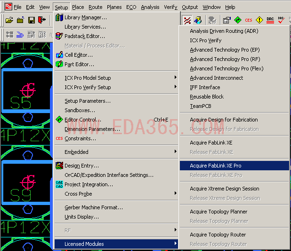Open the Window menu

coord(211,7)
